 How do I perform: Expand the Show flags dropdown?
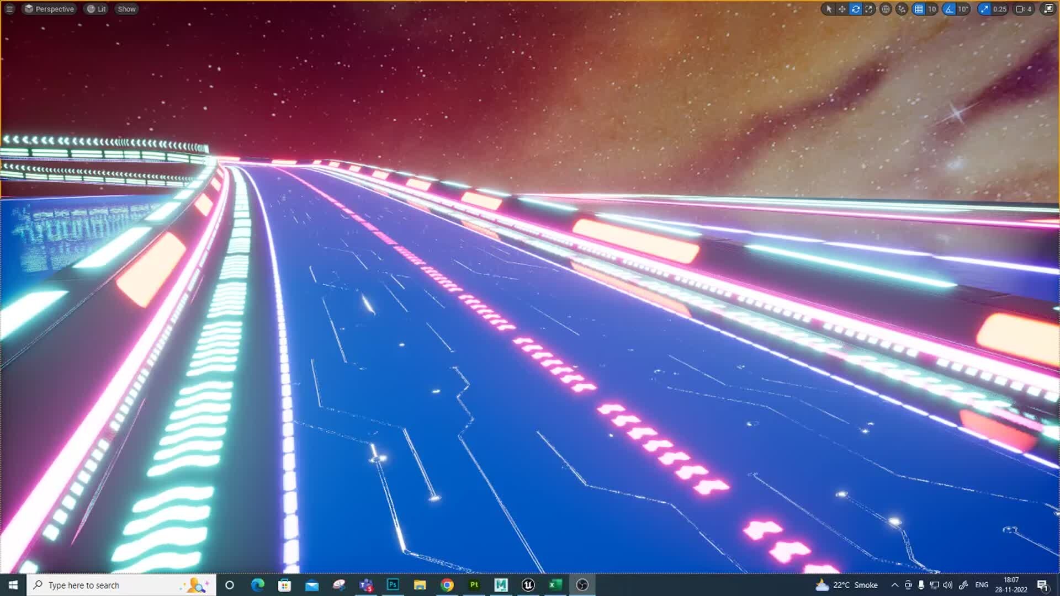(x=126, y=9)
